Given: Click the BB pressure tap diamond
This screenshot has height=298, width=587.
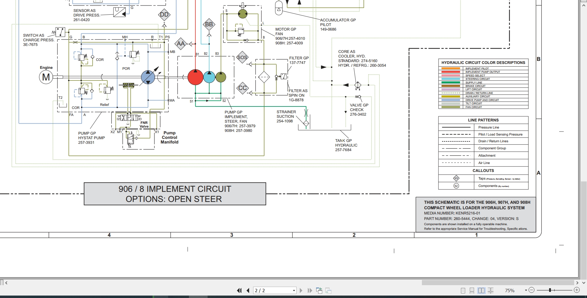Looking at the screenshot, I should click(209, 24).
